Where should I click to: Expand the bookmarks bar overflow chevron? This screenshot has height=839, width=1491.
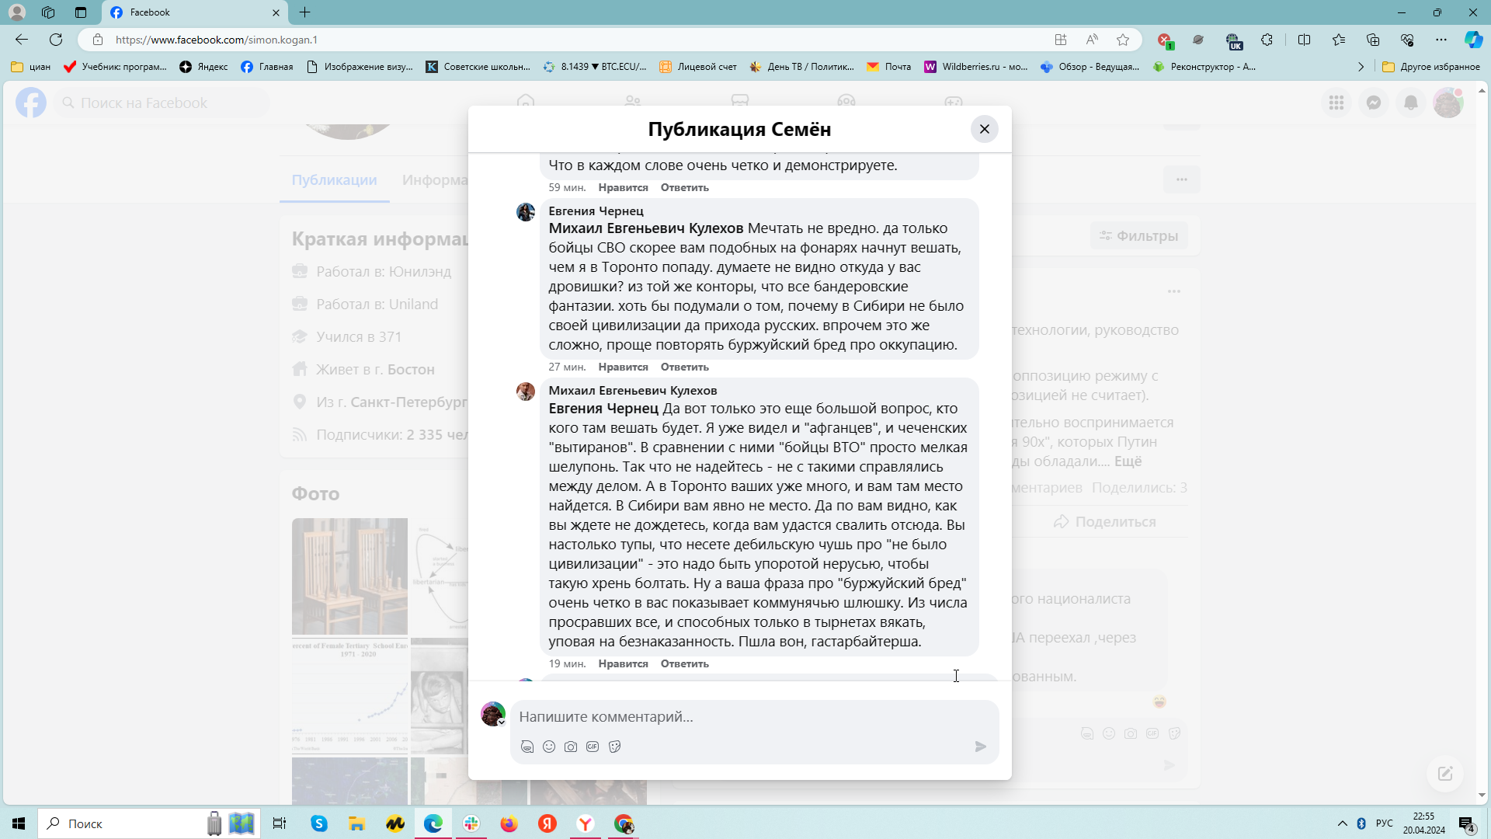tap(1361, 67)
